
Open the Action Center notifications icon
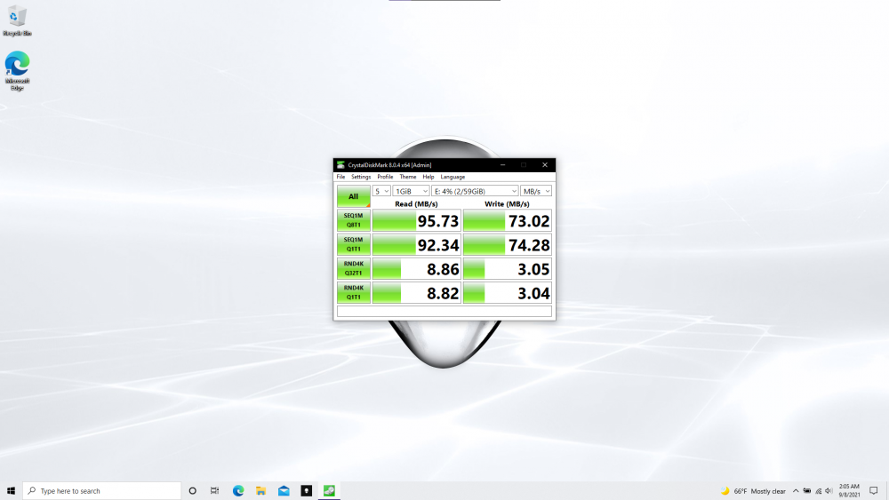pyautogui.click(x=874, y=491)
